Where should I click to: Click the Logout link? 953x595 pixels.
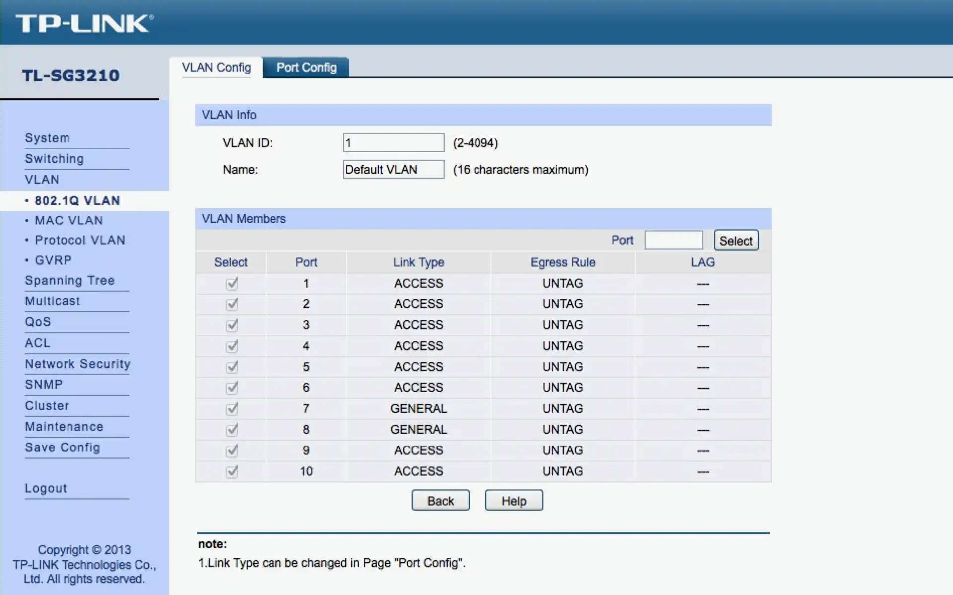(46, 489)
